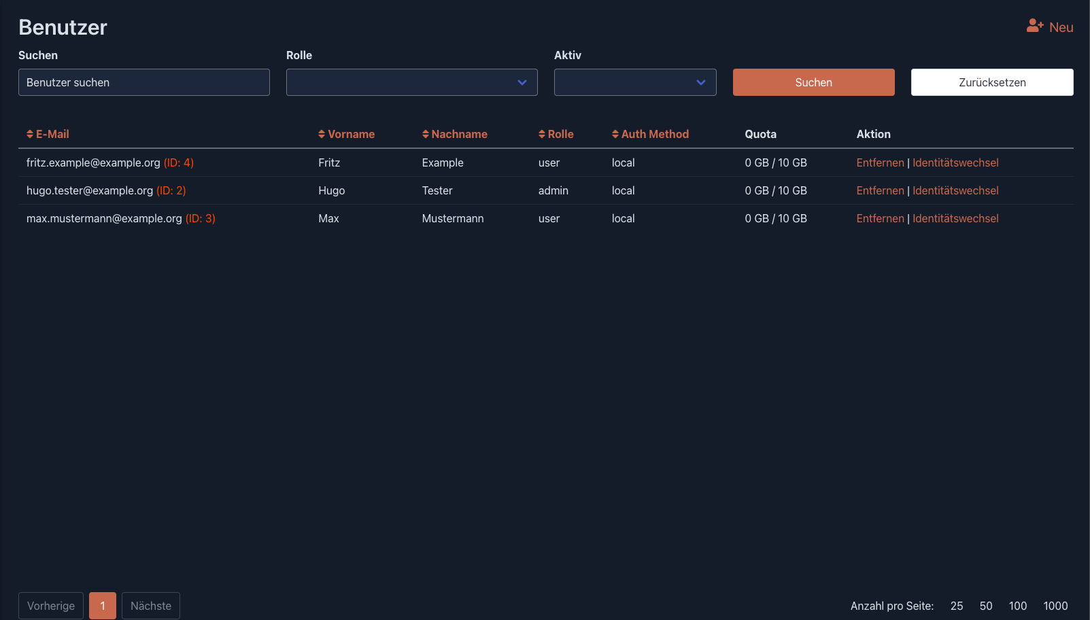Remove hugo.tester@example.org via Entfernen

point(881,190)
